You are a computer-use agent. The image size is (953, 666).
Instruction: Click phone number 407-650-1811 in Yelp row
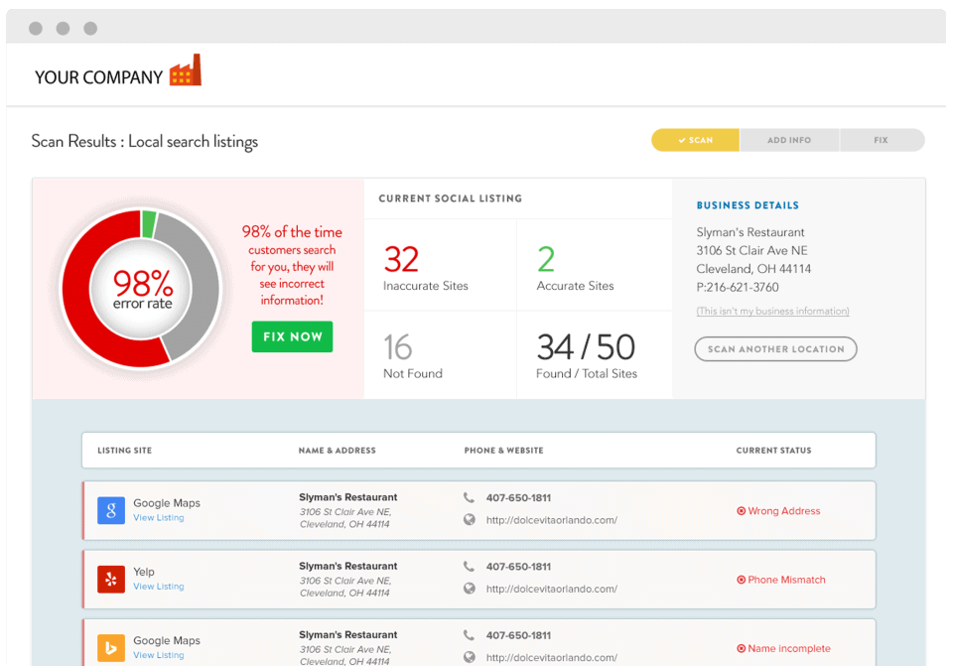[x=518, y=567]
